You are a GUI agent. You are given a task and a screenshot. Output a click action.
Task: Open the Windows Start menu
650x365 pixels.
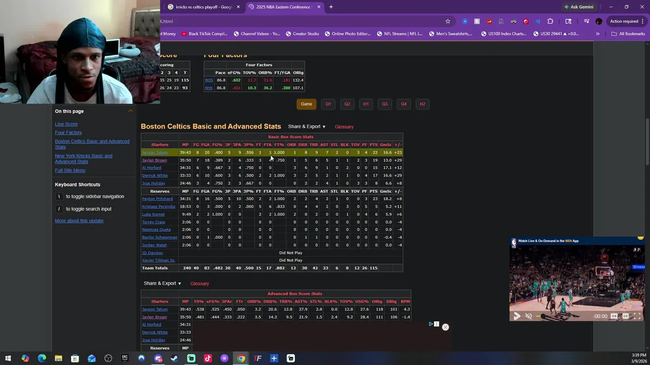pyautogui.click(x=8, y=358)
